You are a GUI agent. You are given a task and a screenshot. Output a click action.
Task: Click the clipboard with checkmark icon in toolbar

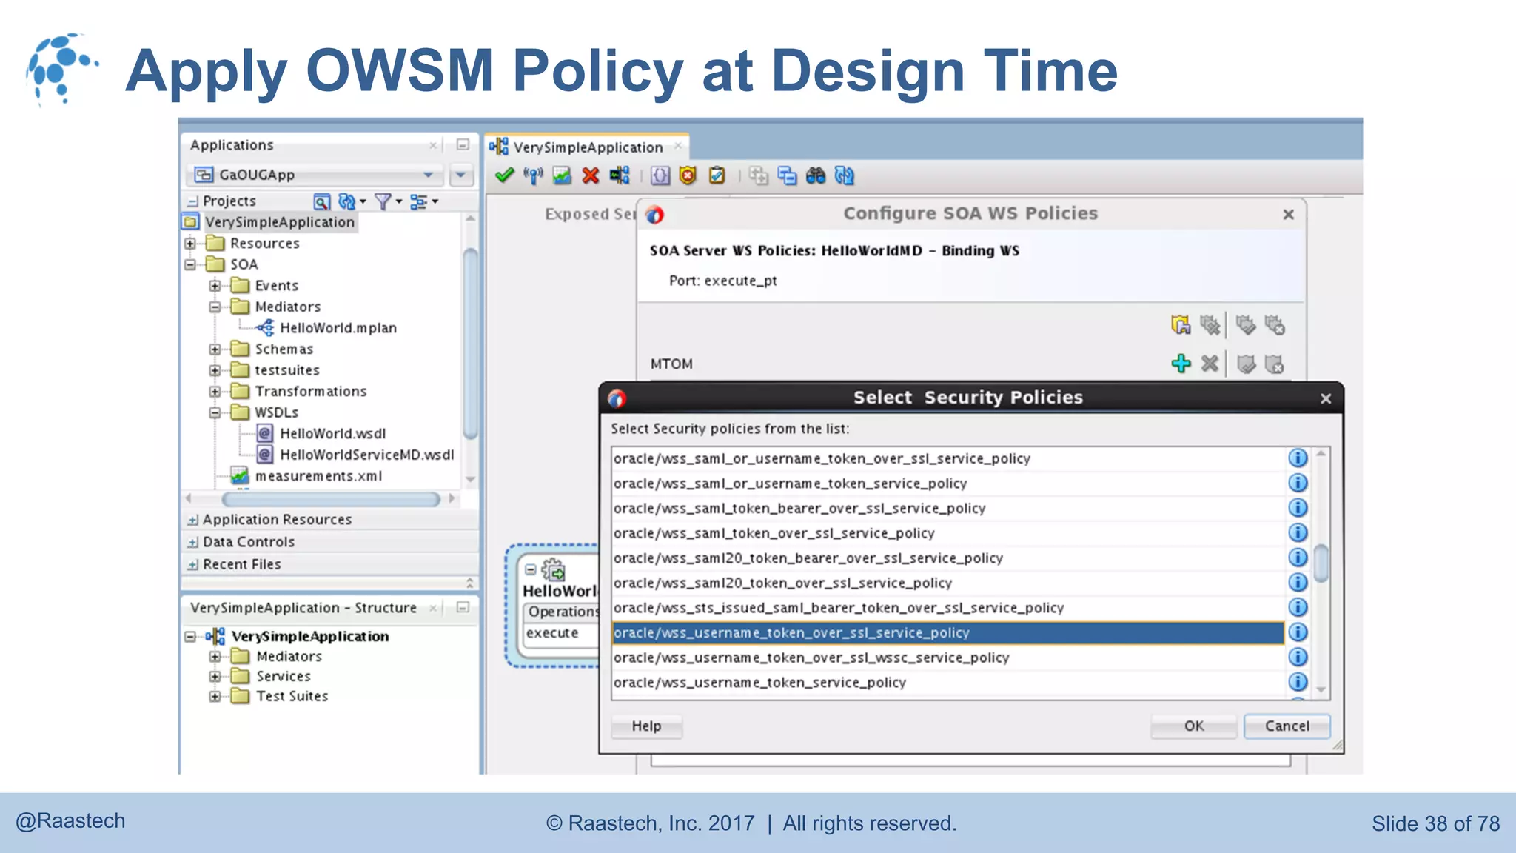717,175
